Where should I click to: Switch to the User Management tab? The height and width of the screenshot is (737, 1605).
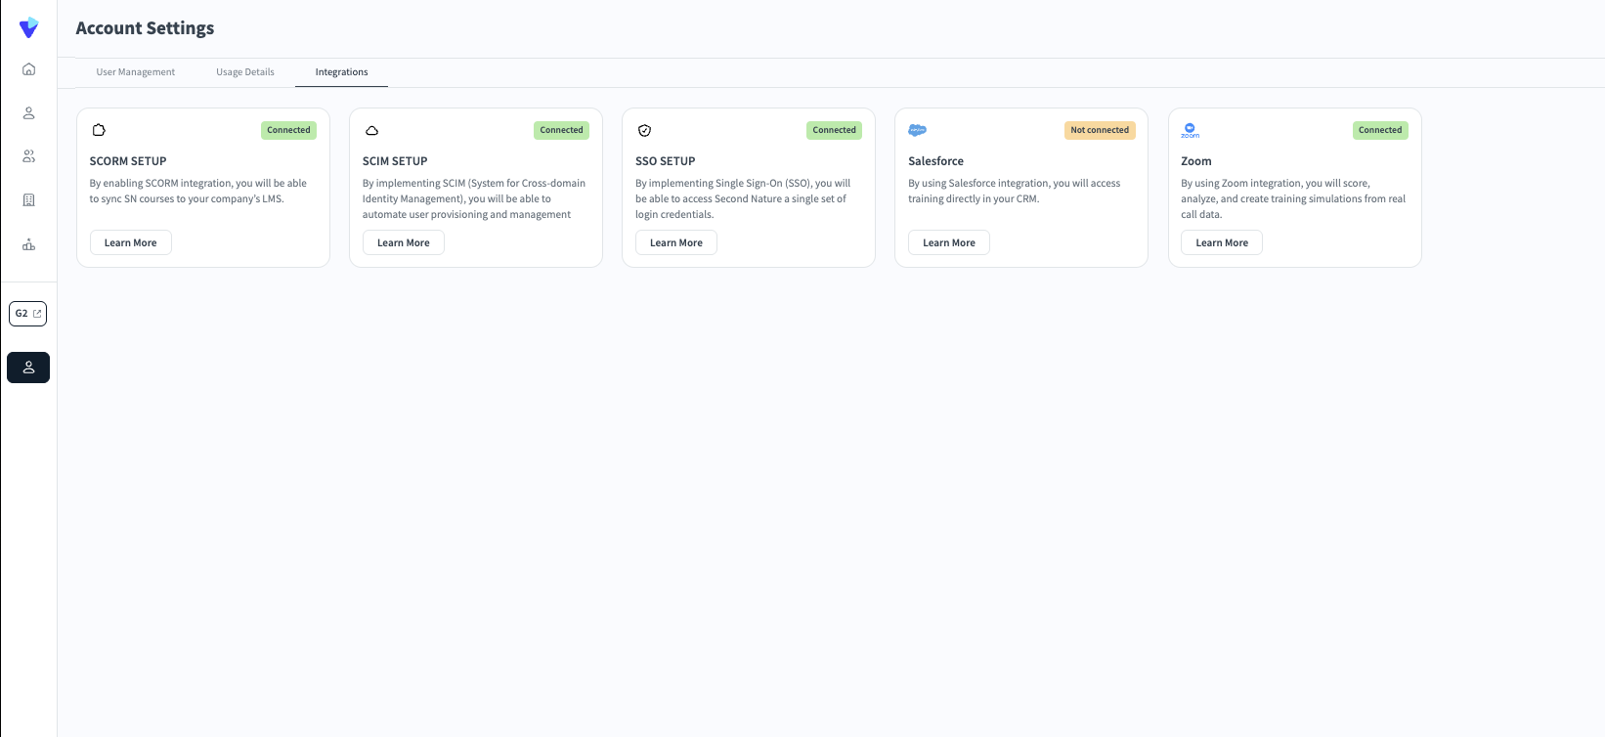(x=136, y=72)
